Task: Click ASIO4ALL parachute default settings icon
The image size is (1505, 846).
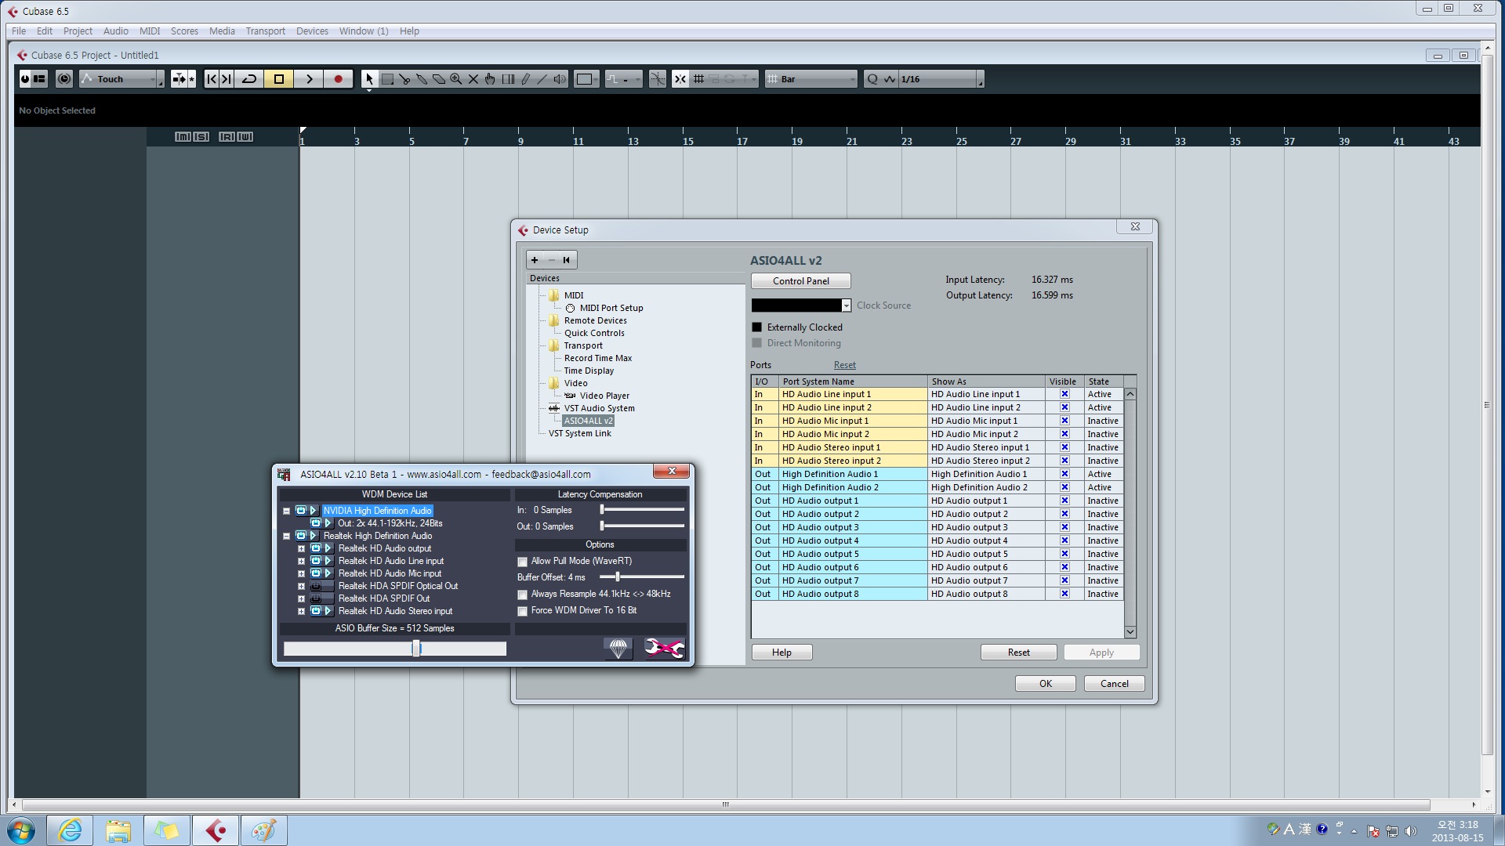Action: coord(618,648)
